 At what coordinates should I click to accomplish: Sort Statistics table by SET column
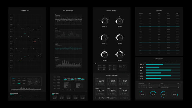click(x=168, y=13)
